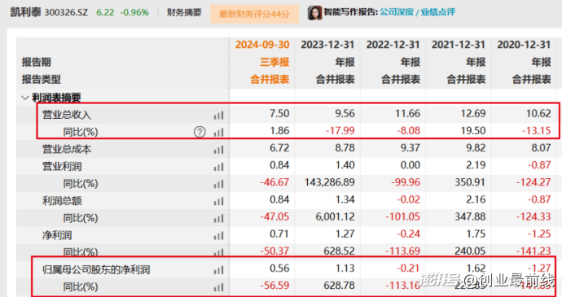This screenshot has height=297, width=562.
Task: Click the 报告期 row label
Action: 36,63
